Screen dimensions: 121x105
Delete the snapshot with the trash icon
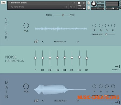(74, 7)
